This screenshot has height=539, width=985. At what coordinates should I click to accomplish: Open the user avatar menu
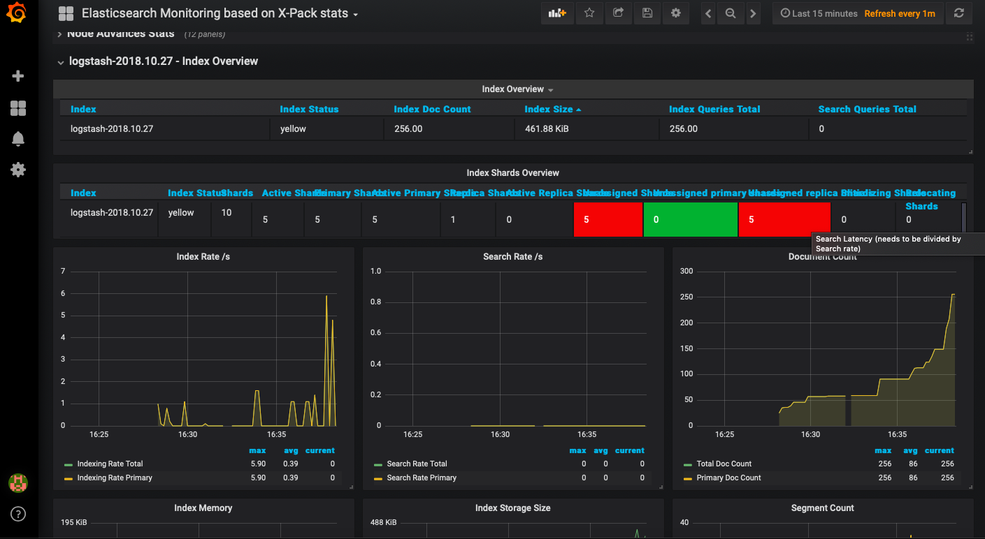pos(18,482)
